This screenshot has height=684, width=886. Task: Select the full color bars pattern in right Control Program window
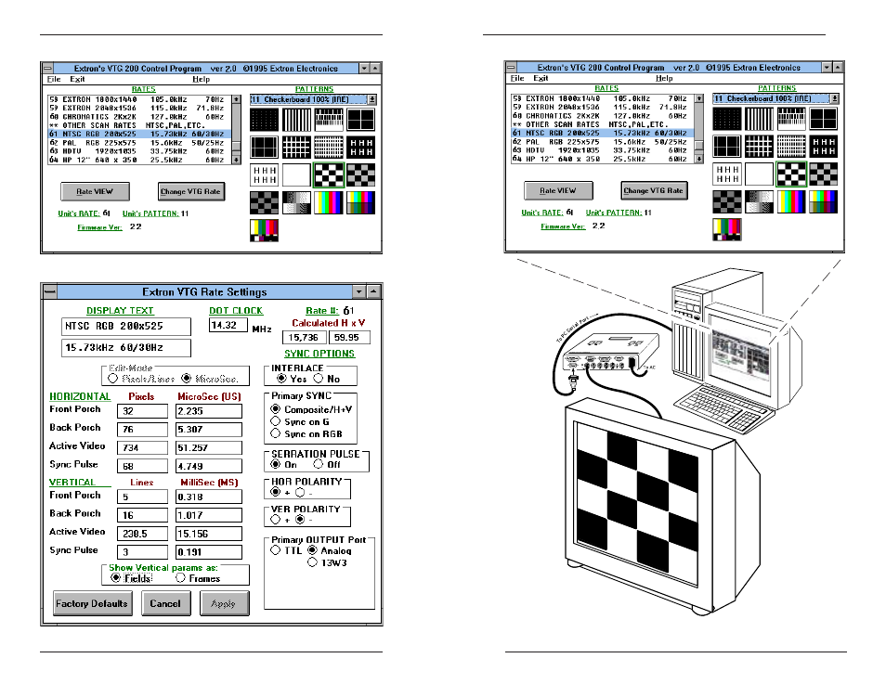coord(791,201)
